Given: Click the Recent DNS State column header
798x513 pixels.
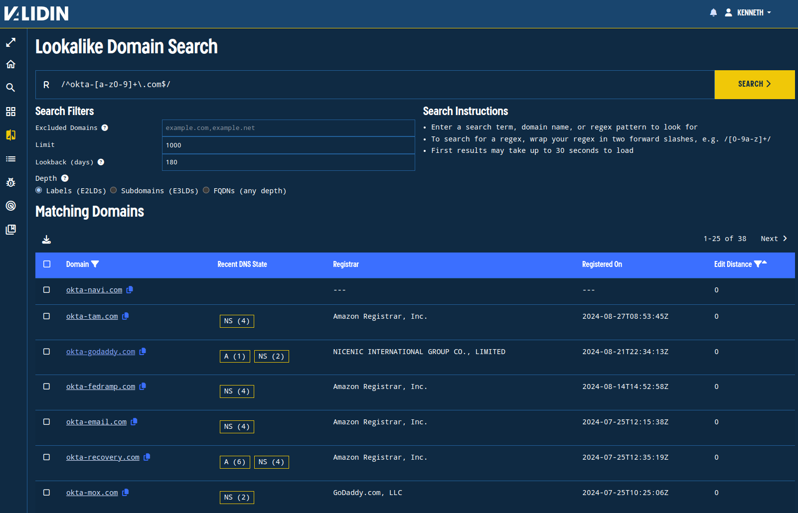Looking at the screenshot, I should (242, 264).
